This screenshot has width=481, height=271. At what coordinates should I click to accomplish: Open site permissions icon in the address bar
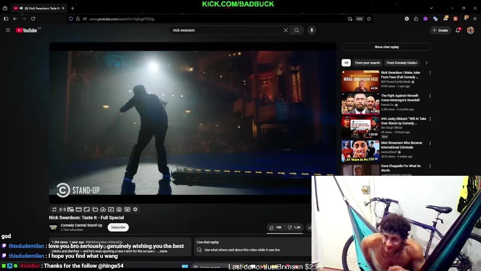pos(85,19)
